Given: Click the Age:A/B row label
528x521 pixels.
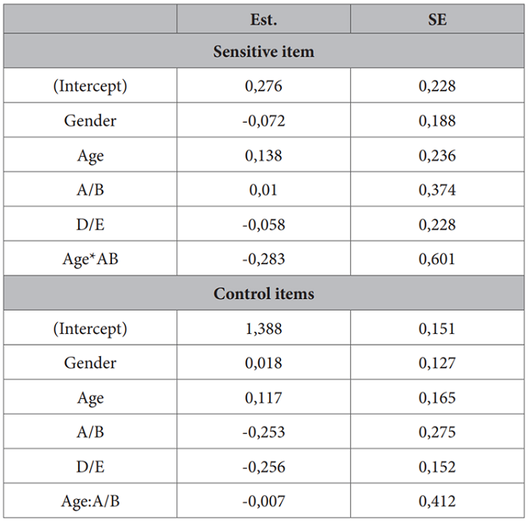Looking at the screenshot, I should tap(90, 501).
